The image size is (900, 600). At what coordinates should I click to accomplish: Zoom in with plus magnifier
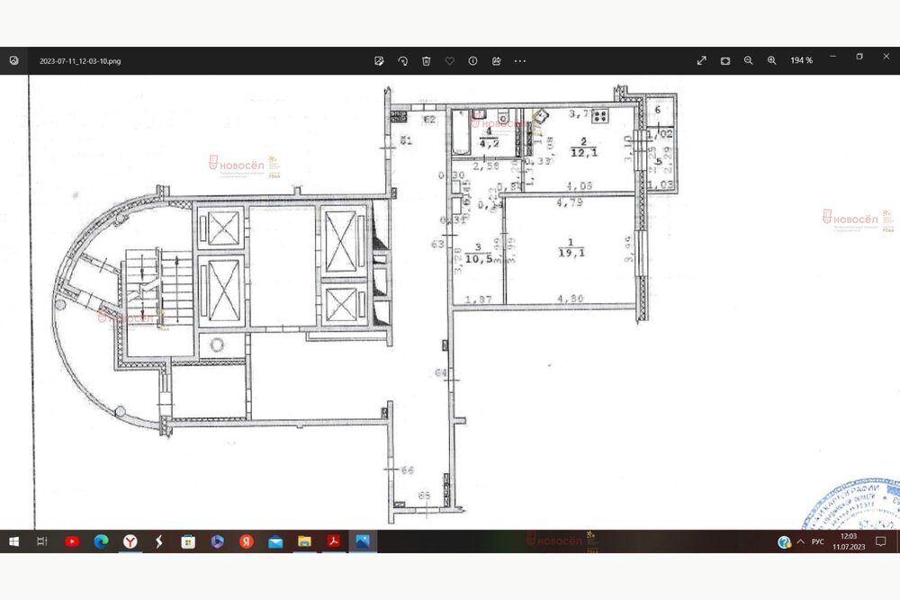point(772,60)
